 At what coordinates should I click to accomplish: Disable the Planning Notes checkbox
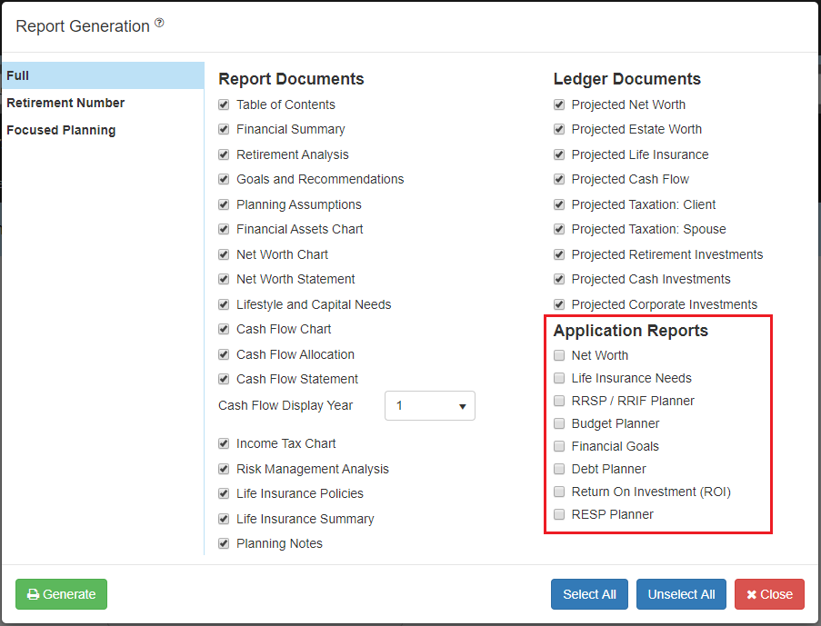225,543
